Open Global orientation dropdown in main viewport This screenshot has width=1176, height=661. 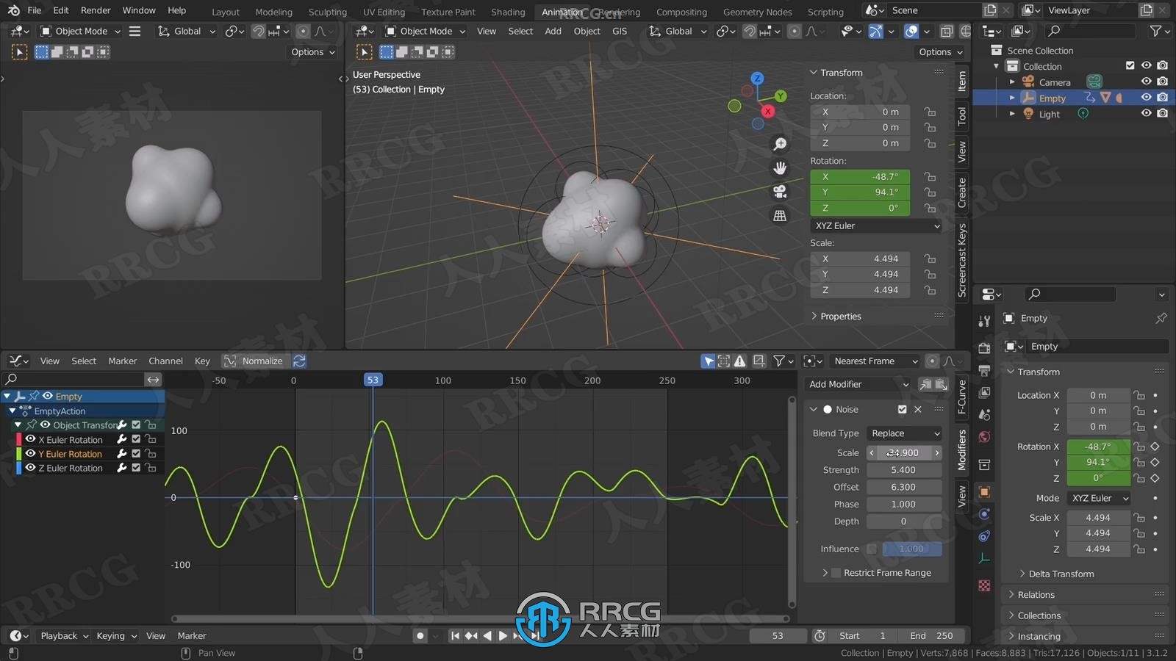point(678,31)
